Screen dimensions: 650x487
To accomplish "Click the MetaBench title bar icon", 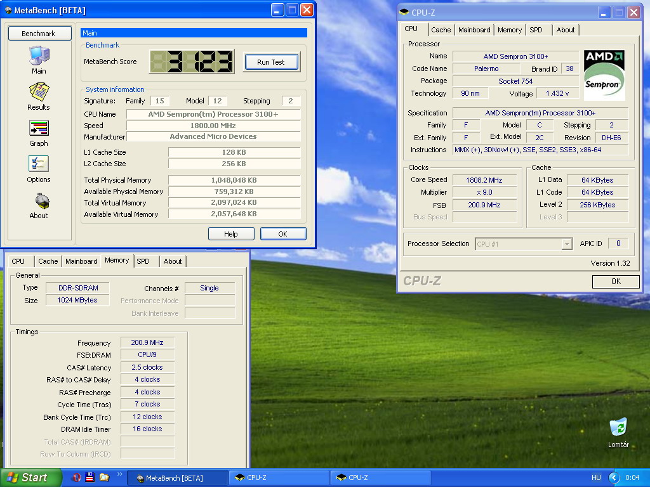I will coord(8,10).
